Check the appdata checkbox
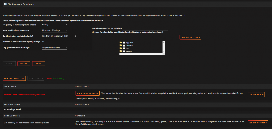The image size is (272, 129). click(x=124, y=42)
